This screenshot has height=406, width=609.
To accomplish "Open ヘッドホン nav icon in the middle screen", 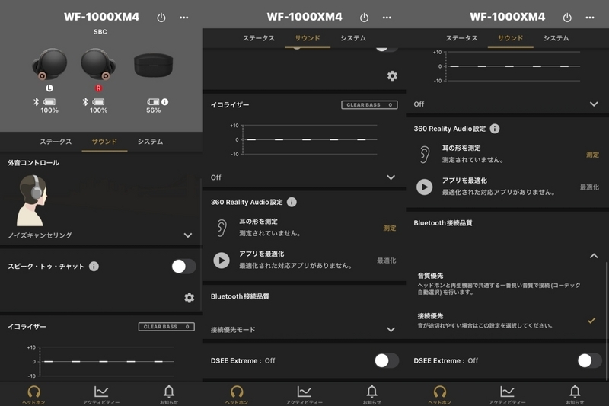I will point(237,395).
